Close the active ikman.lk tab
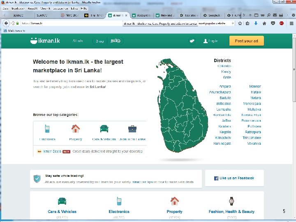This screenshot has width=296, height=222. point(126,16)
